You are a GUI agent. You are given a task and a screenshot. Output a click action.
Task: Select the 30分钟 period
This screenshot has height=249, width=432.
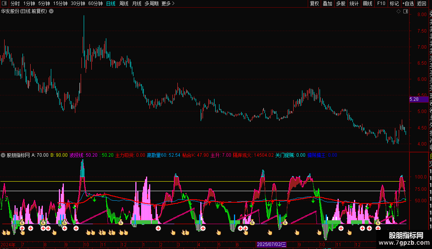coord(78,3)
